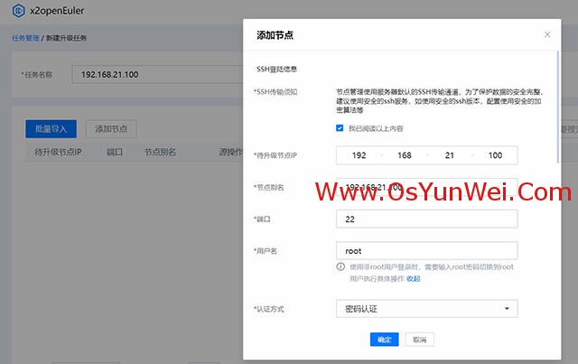Click the 取消 button in the dialog
This screenshot has height=364, width=578.
point(419,340)
